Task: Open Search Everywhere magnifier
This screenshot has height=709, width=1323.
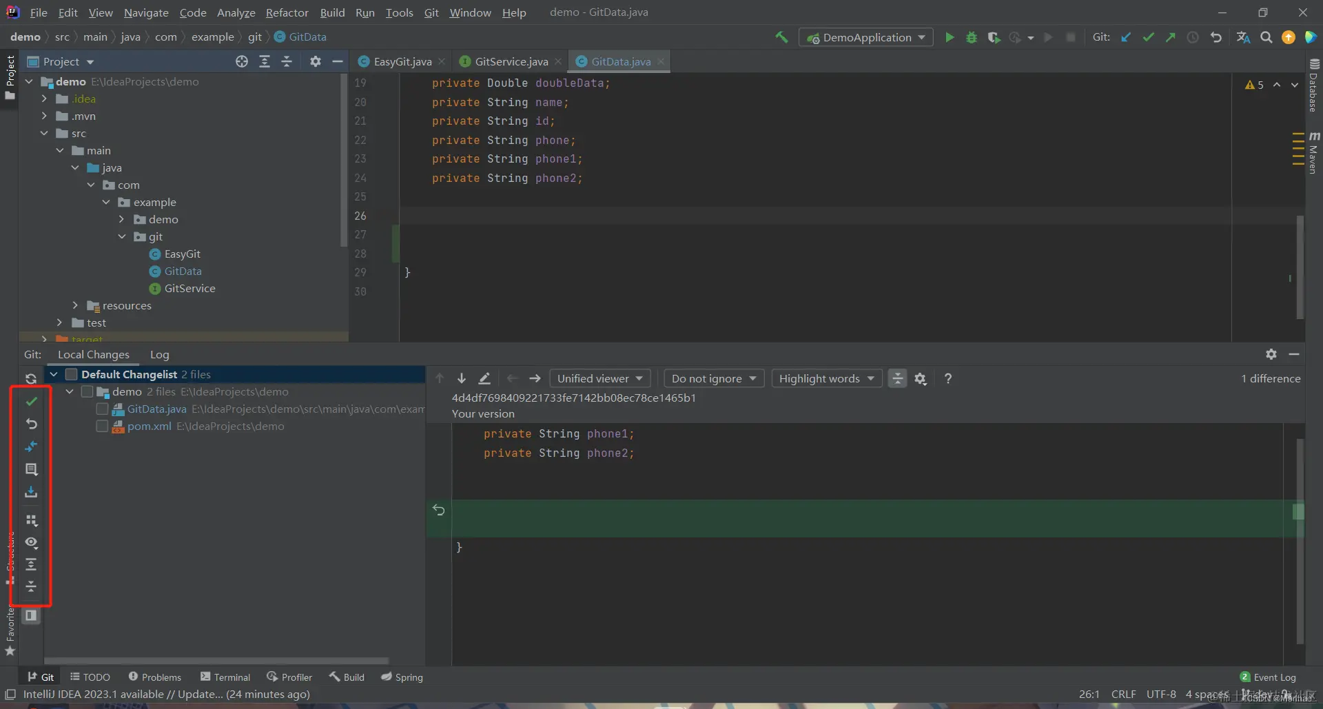Action: tap(1266, 37)
